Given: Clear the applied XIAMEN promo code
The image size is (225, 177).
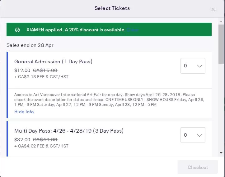Looking at the screenshot, I should (133, 30).
